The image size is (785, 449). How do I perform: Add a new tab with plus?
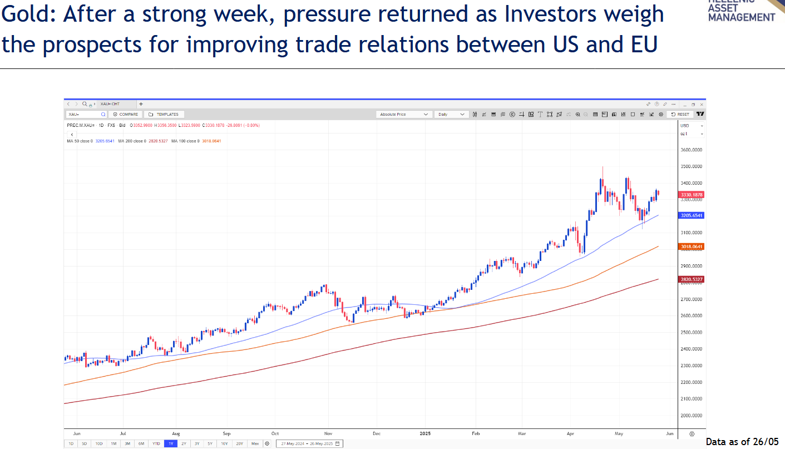(141, 104)
